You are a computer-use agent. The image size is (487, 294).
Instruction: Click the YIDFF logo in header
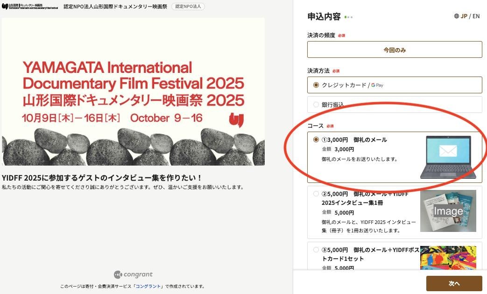[x=30, y=7]
